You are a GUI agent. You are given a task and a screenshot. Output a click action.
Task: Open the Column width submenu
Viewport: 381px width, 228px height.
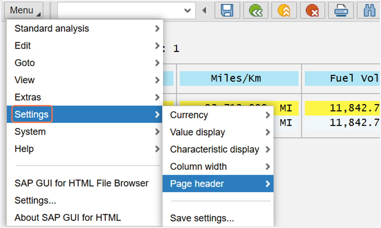pos(218,166)
